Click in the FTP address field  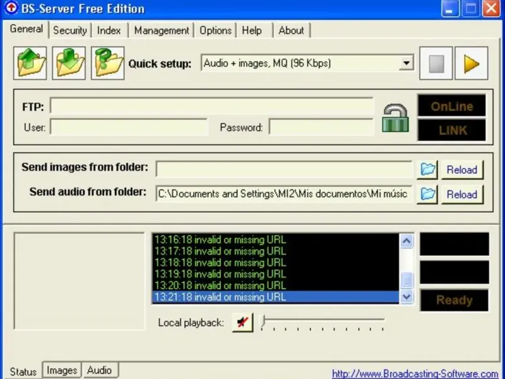tap(212, 105)
